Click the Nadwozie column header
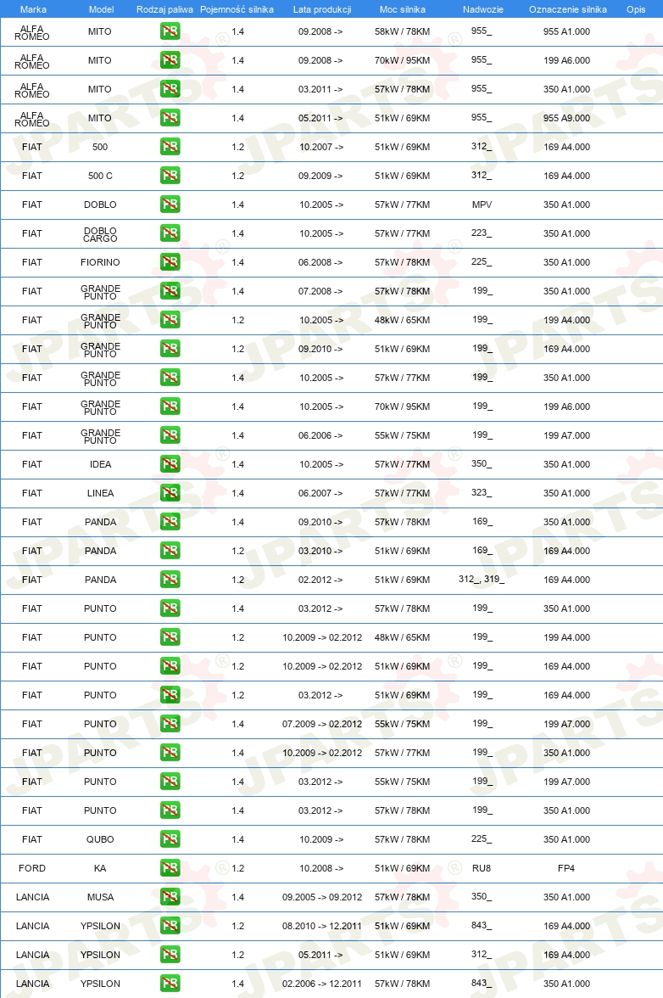The image size is (663, 998). click(483, 9)
